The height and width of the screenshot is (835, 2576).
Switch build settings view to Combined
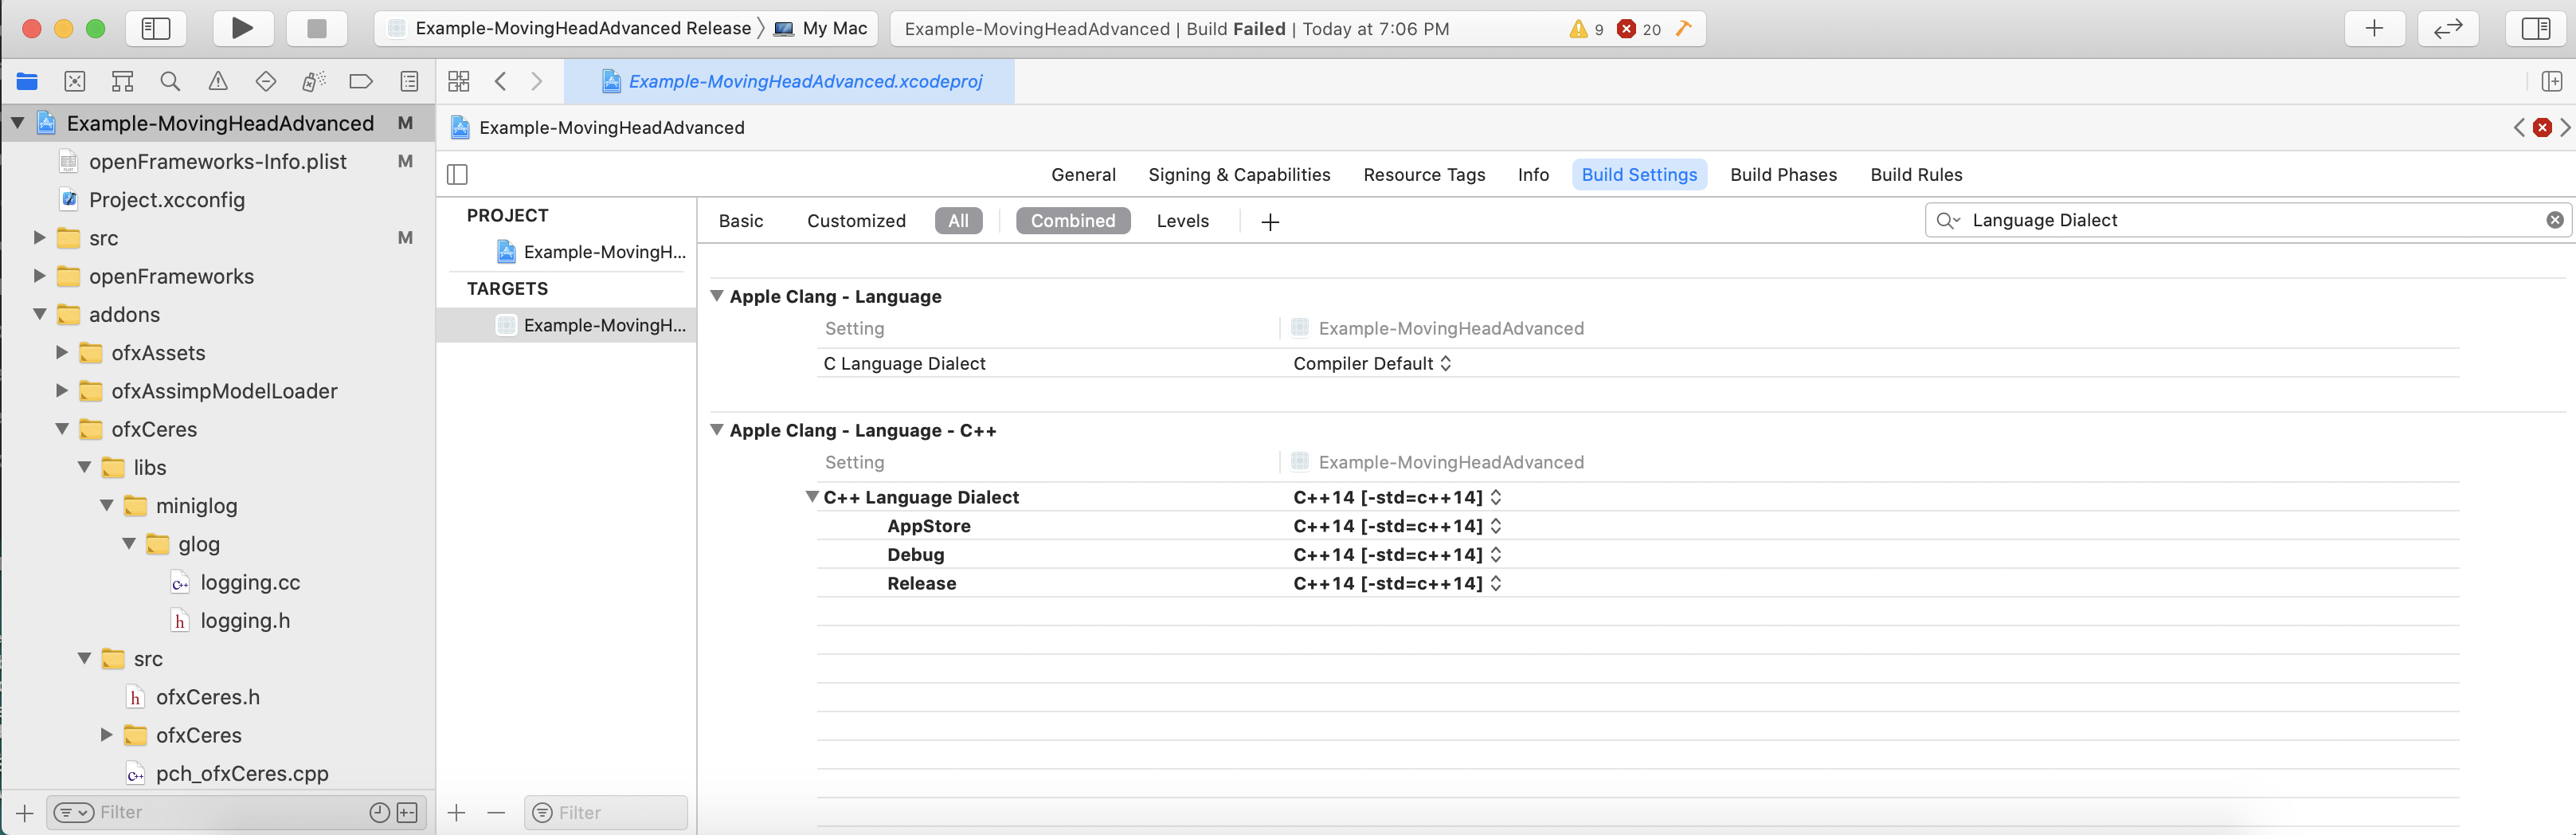[x=1072, y=221]
